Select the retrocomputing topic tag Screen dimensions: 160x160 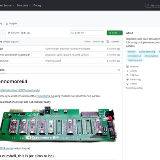(x=151, y=56)
